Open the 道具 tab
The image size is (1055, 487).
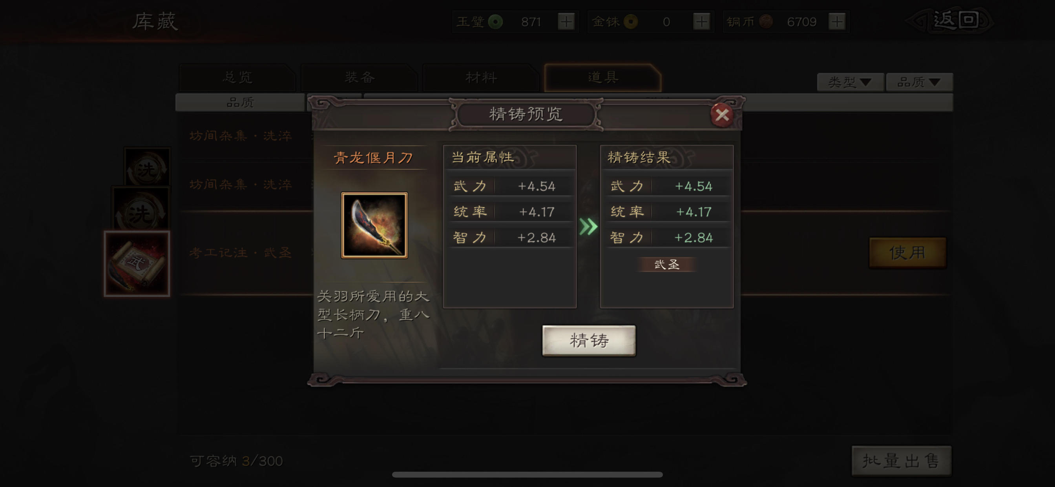click(x=602, y=77)
